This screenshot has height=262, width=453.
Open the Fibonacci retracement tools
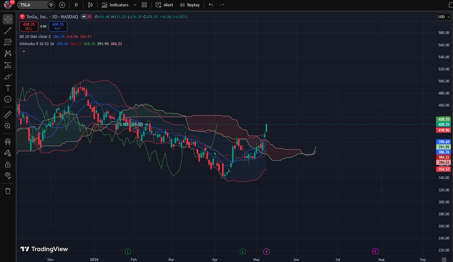[x=8, y=42]
